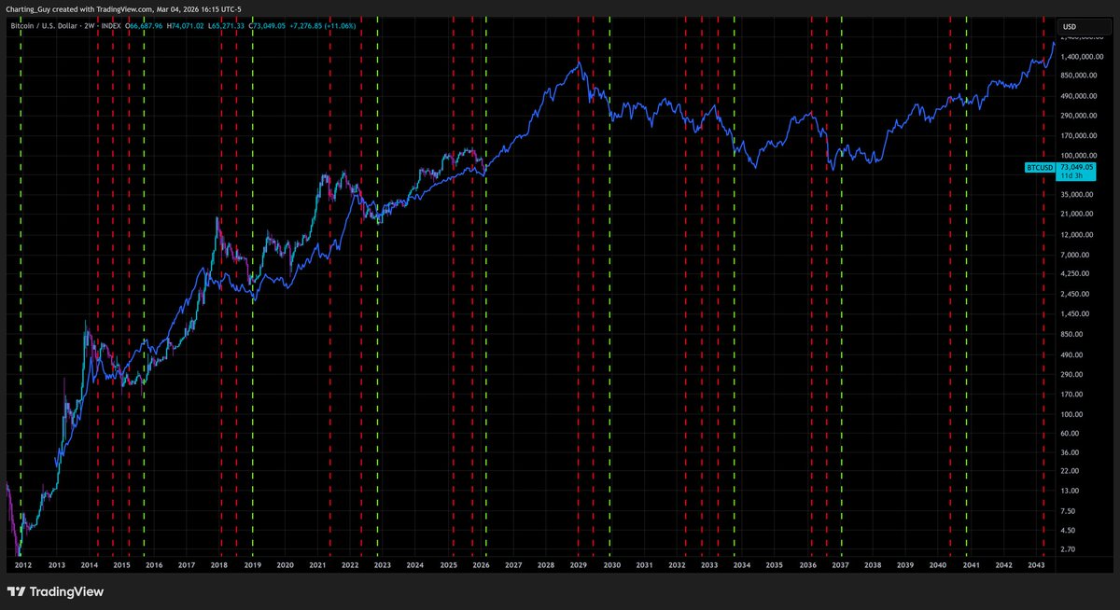1120x610 pixels.
Task: Click the 2024 year label on time axis
Action: coord(415,565)
